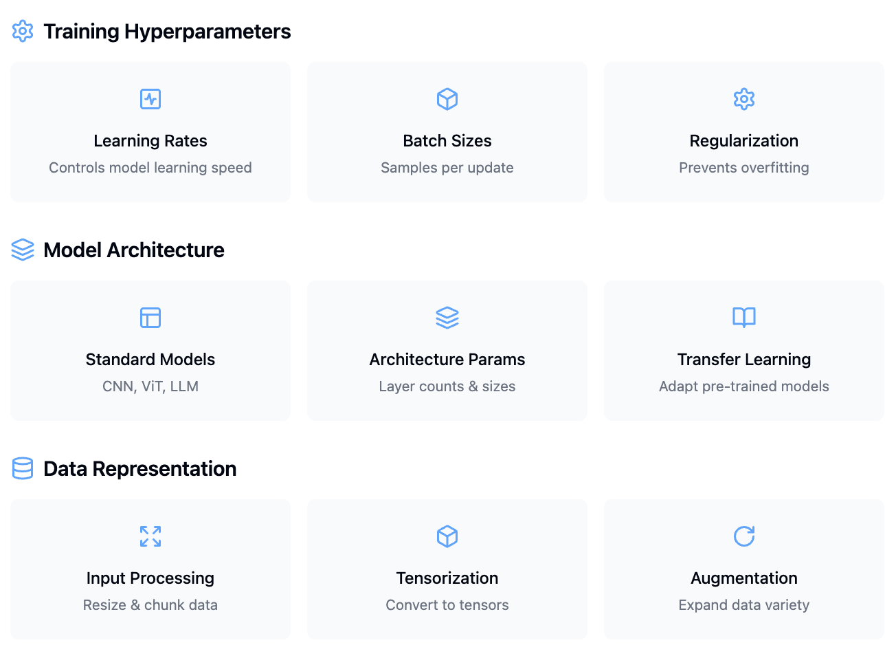Click the cube icon above Tensorization
Screen dimensions: 896x656
[x=447, y=536]
